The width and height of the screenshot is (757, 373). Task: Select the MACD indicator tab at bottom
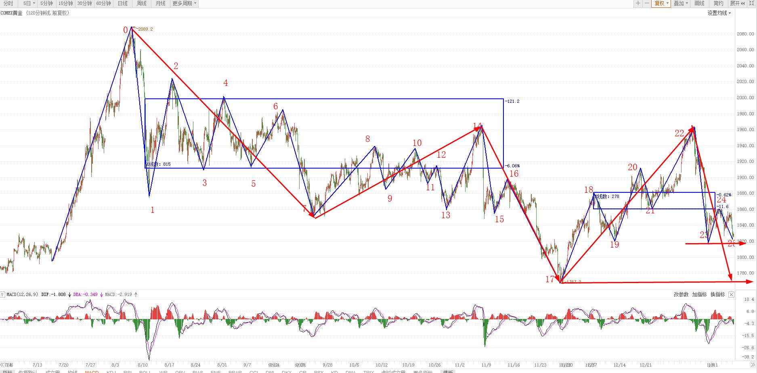coord(92,371)
